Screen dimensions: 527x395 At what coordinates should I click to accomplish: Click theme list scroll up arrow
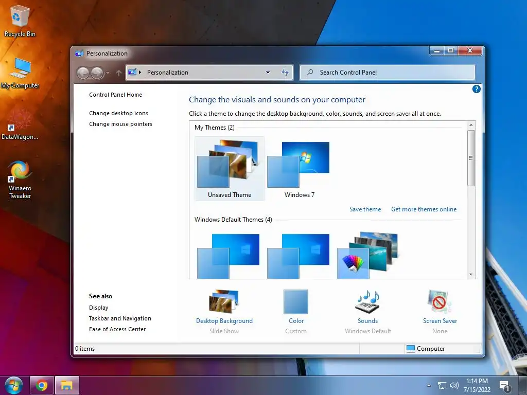coord(471,125)
